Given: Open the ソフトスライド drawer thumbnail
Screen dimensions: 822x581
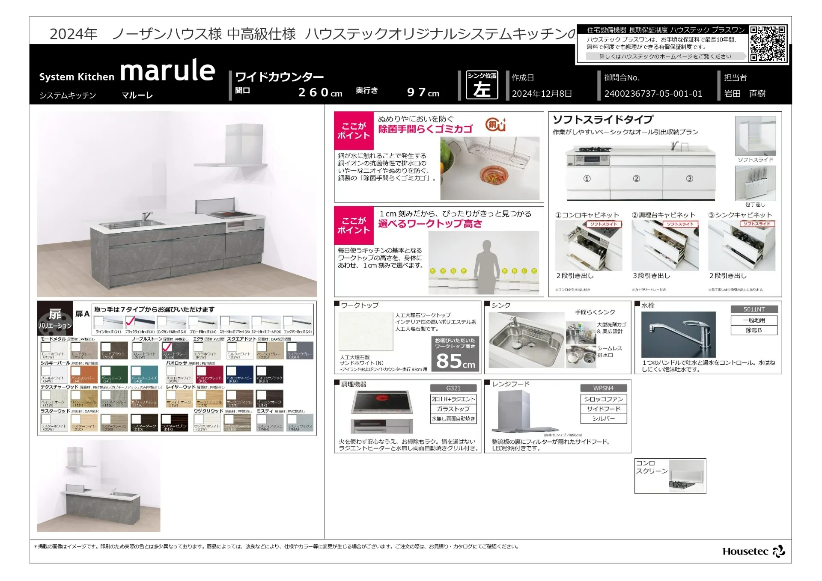Looking at the screenshot, I should 755,136.
